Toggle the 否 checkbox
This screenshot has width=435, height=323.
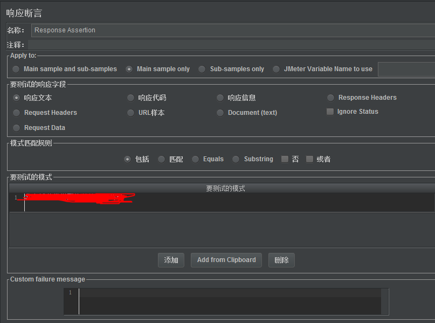click(x=285, y=159)
